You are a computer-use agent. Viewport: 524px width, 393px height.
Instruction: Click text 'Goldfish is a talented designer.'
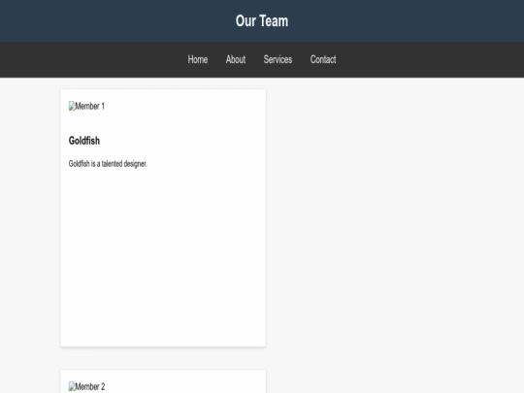point(108,164)
